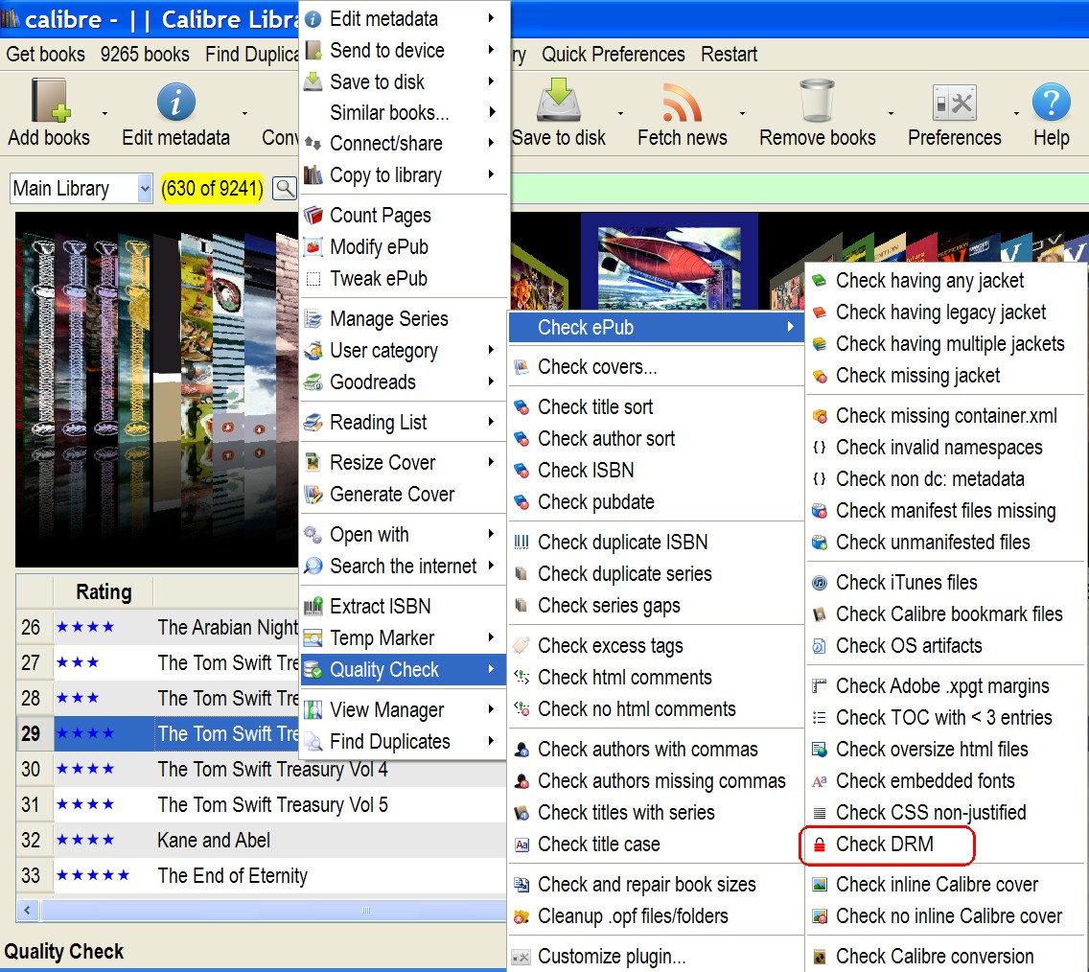Expand the Fetch news dropdown arrow

742,112
